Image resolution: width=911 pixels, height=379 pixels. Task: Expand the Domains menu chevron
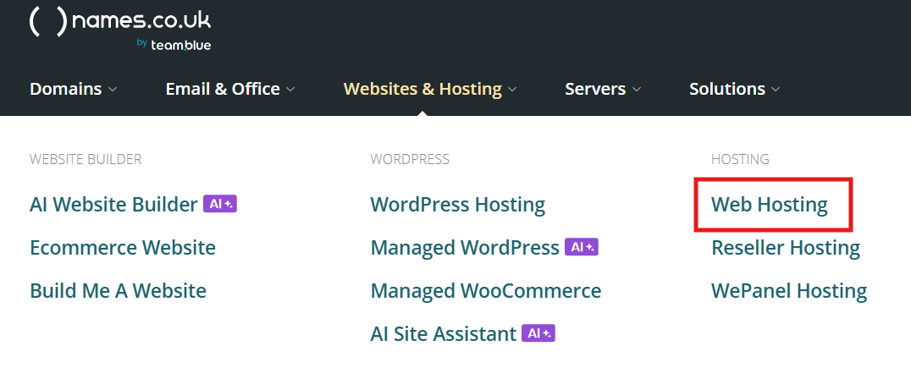[x=113, y=90]
